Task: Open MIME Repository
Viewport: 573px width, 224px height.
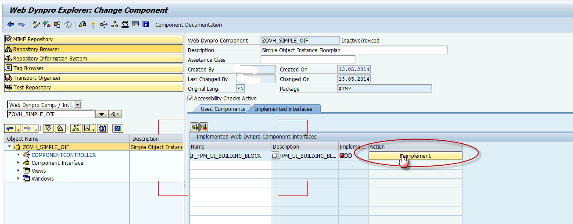Action: [x=93, y=39]
